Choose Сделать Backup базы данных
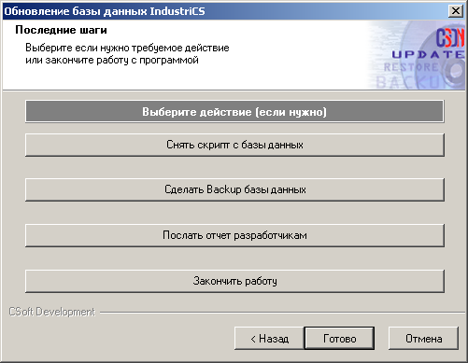The image size is (468, 363). (234, 189)
